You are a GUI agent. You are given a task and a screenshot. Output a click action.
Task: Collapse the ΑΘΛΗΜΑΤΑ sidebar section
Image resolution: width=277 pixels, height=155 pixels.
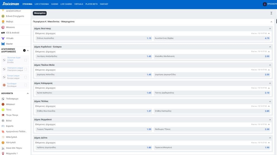28,93
